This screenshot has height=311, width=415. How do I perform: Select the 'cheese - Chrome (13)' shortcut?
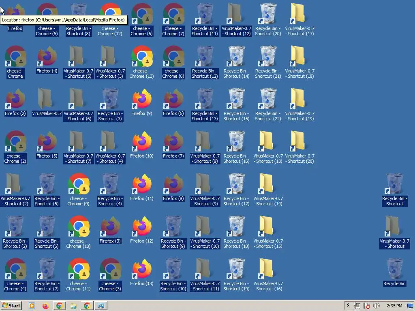pos(141,62)
